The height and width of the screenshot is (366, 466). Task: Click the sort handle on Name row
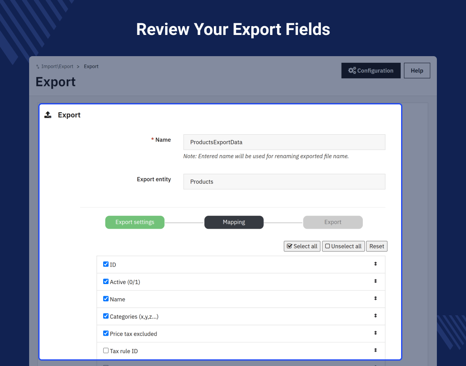(x=375, y=298)
